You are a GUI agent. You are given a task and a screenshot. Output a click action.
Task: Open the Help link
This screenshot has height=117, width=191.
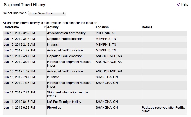tap(185, 4)
